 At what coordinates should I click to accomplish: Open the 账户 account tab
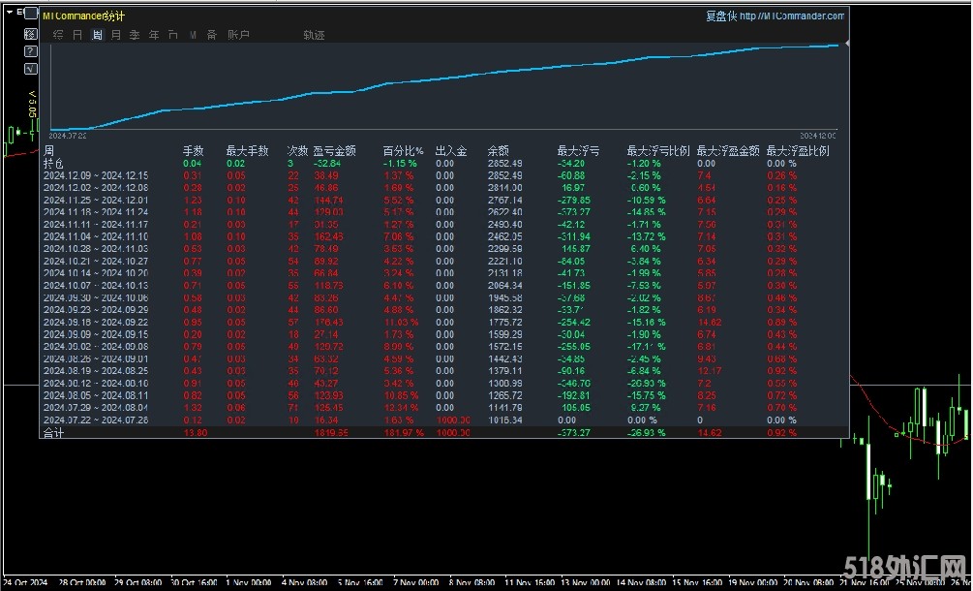point(238,35)
